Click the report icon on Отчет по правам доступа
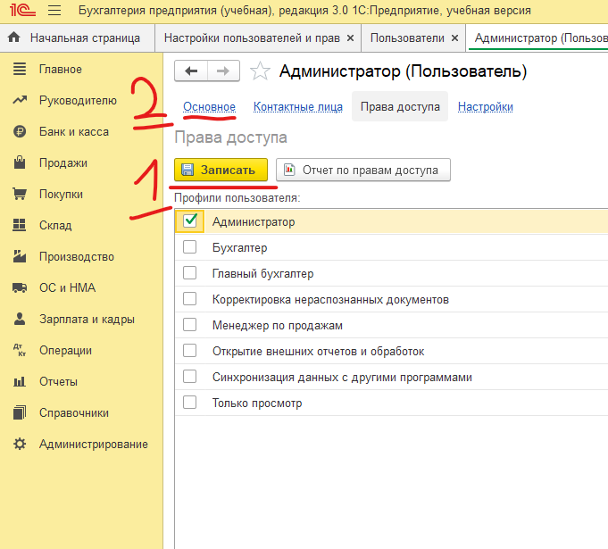Screen dimensions: 608x549 coord(289,170)
